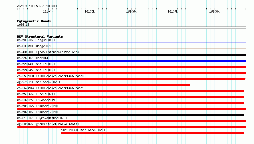The image size is (254, 144).
Task: Click the red nsv524045 variant bar
Action: [x=131, y=73]
